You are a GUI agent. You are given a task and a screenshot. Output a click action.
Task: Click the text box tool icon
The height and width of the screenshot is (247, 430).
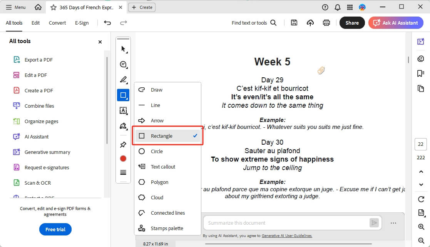[x=123, y=110]
